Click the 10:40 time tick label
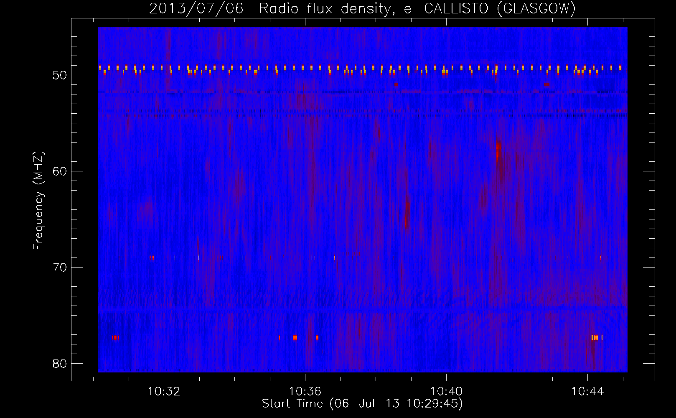Image resolution: width=676 pixels, height=418 pixels. click(x=447, y=392)
